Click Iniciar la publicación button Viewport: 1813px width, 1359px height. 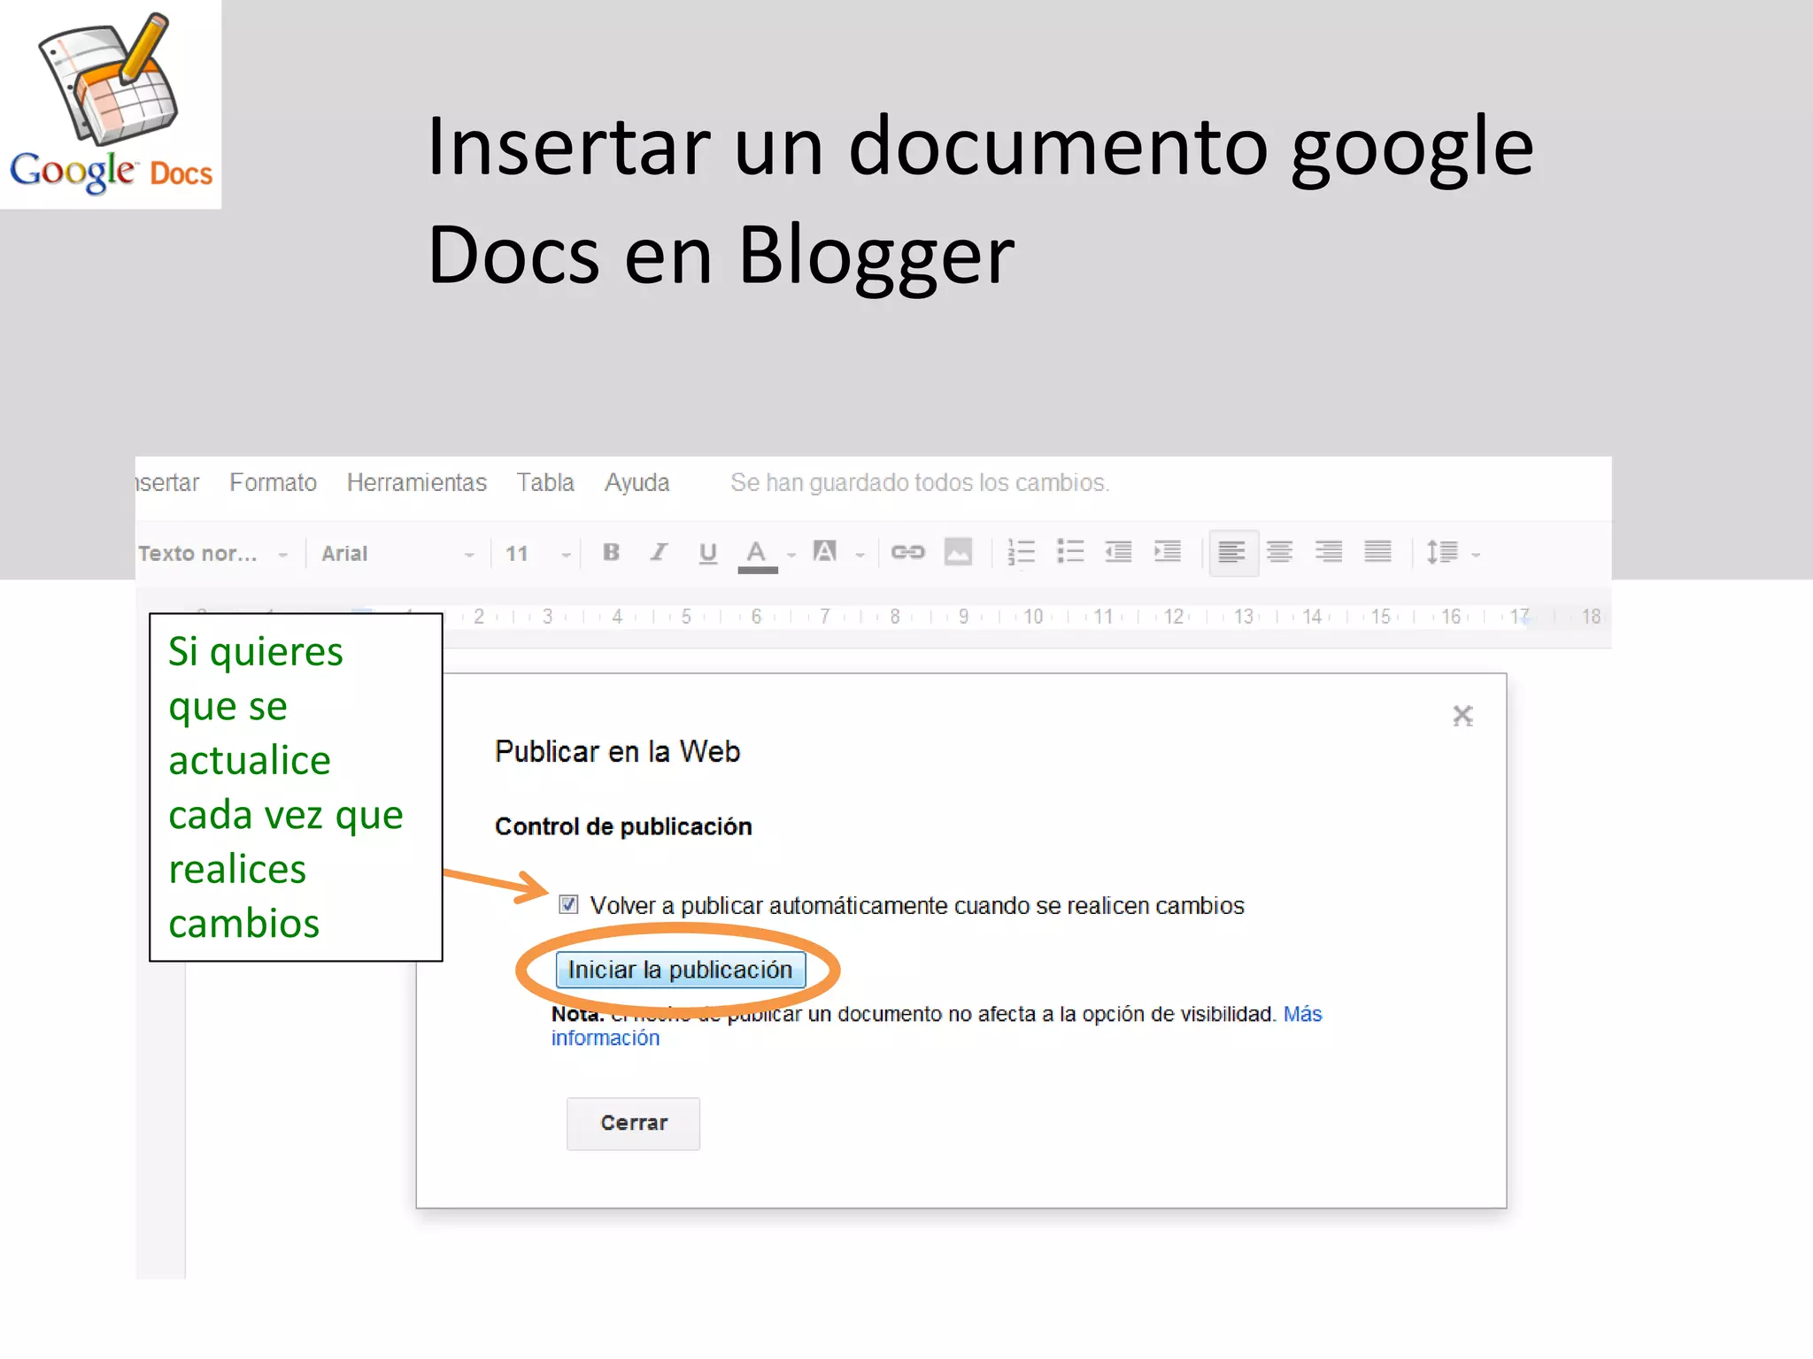click(680, 970)
